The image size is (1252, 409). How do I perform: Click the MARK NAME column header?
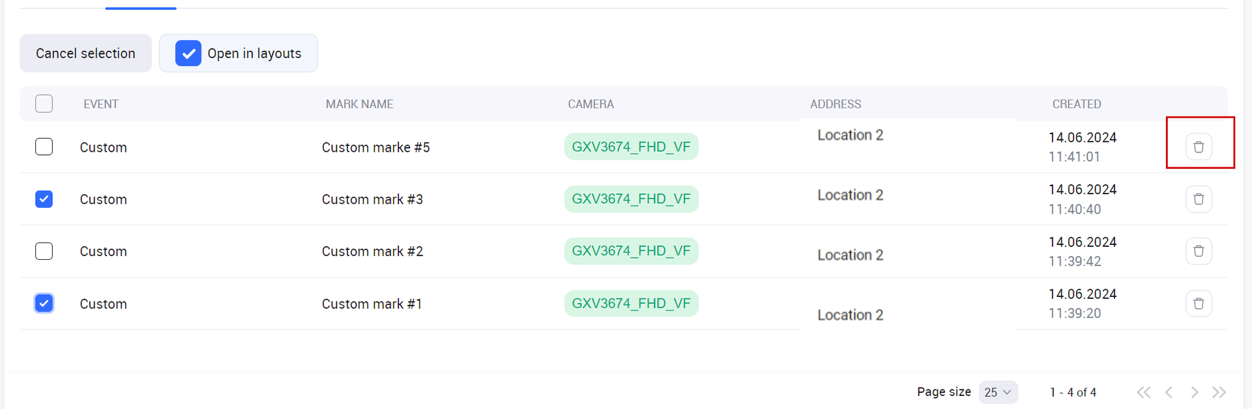[x=359, y=104]
